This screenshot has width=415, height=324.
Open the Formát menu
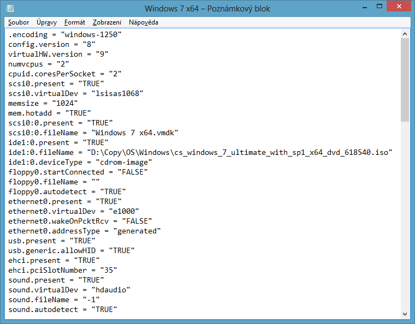(x=74, y=22)
